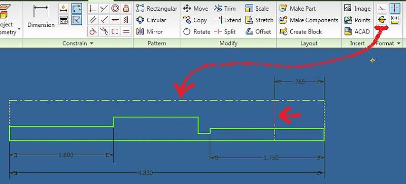The width and height of the screenshot is (406, 184).
Task: Click the Trim button
Action: 225,9
